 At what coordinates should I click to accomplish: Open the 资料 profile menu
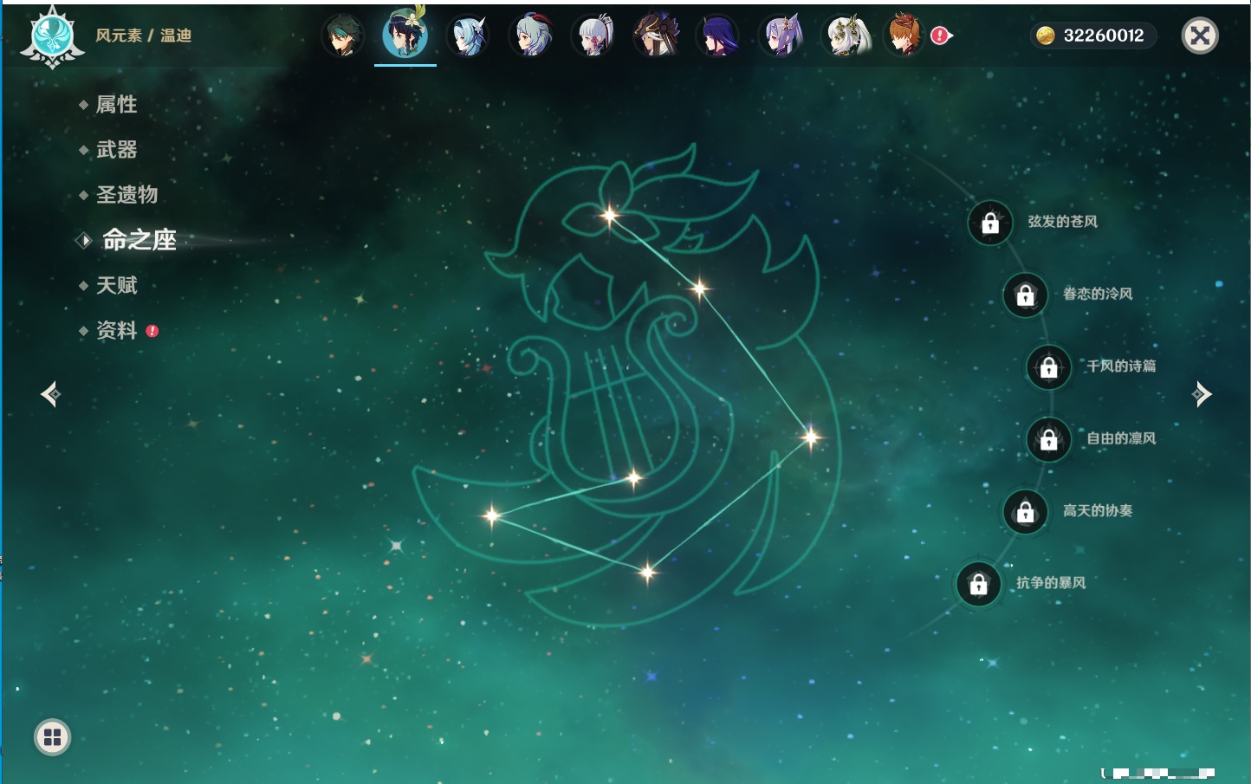[x=116, y=330]
